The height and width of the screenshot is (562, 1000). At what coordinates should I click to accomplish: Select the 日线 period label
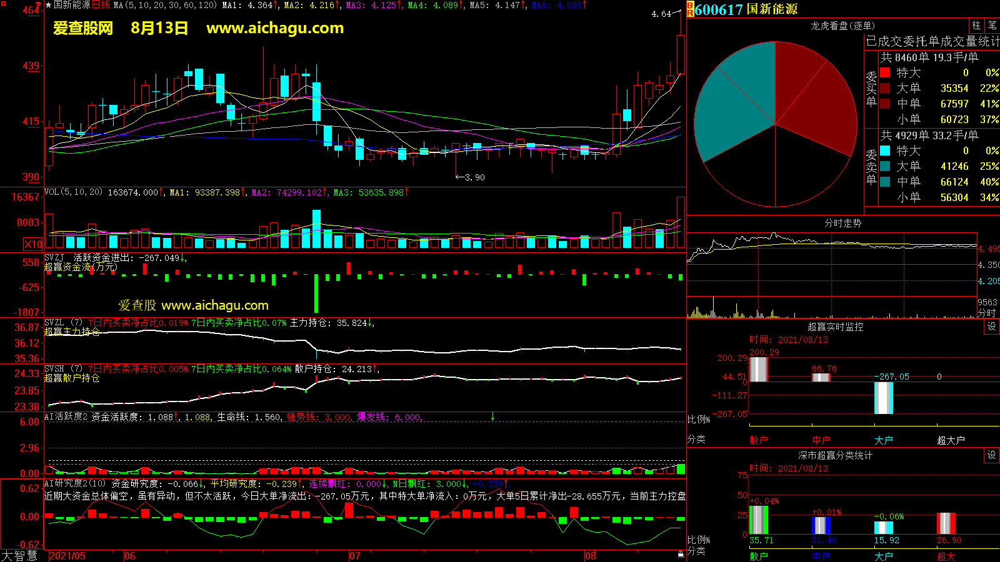click(x=101, y=5)
